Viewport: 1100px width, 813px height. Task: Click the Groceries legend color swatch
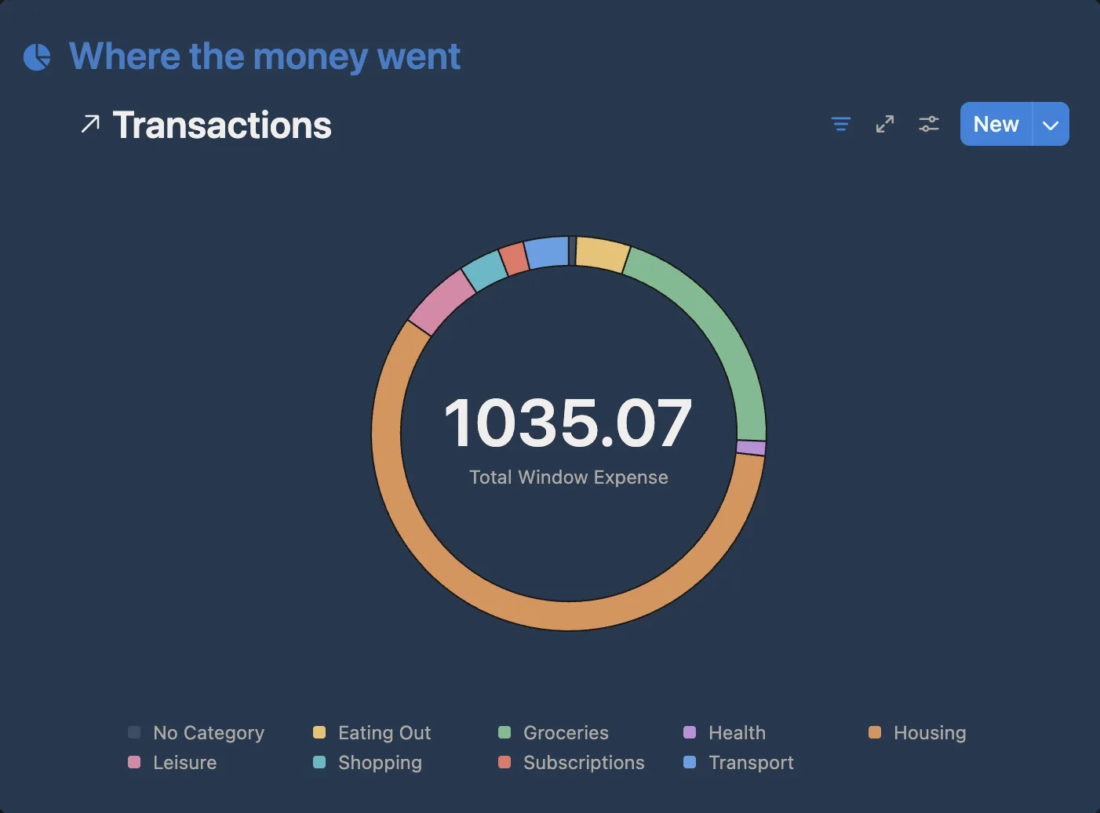(504, 732)
